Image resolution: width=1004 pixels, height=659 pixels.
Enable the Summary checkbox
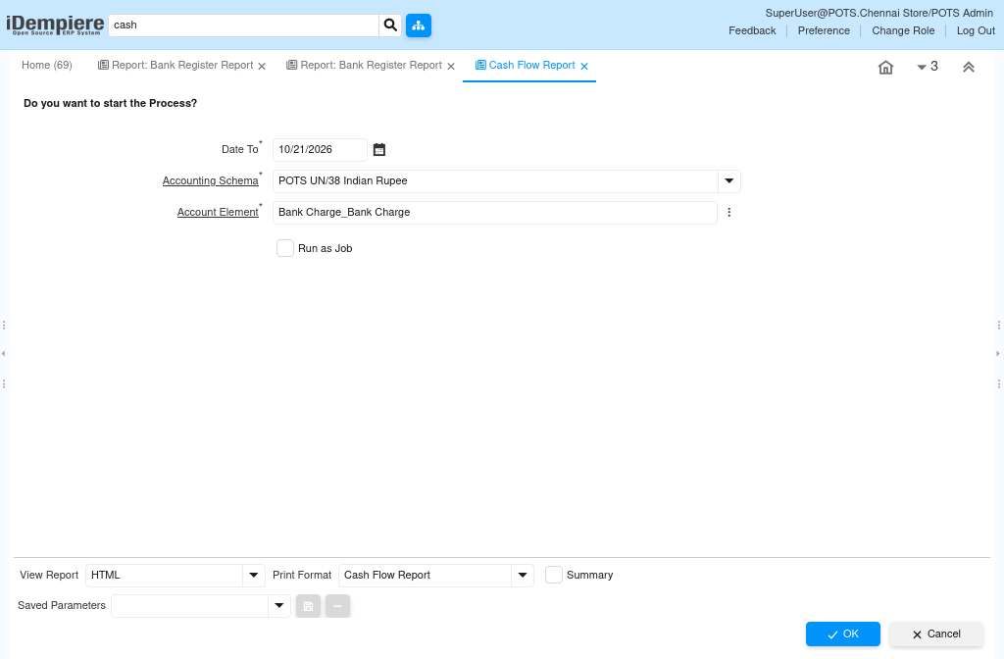pyautogui.click(x=554, y=575)
